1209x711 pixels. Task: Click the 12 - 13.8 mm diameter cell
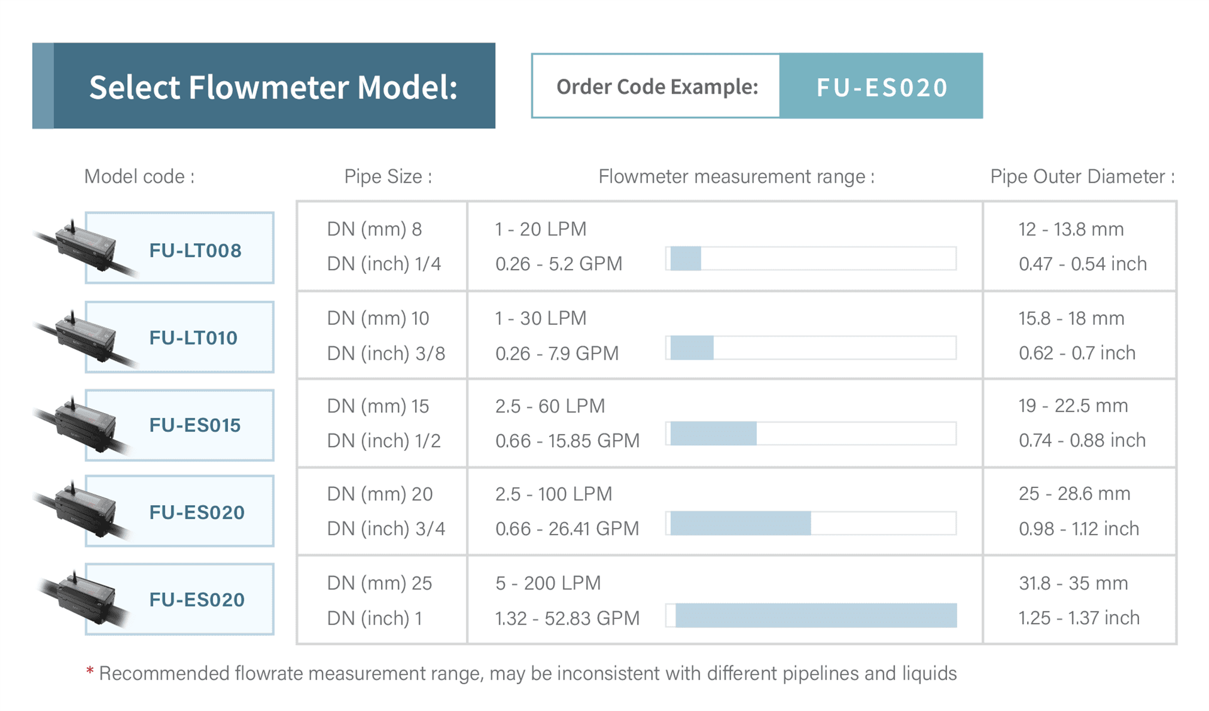[1070, 229]
